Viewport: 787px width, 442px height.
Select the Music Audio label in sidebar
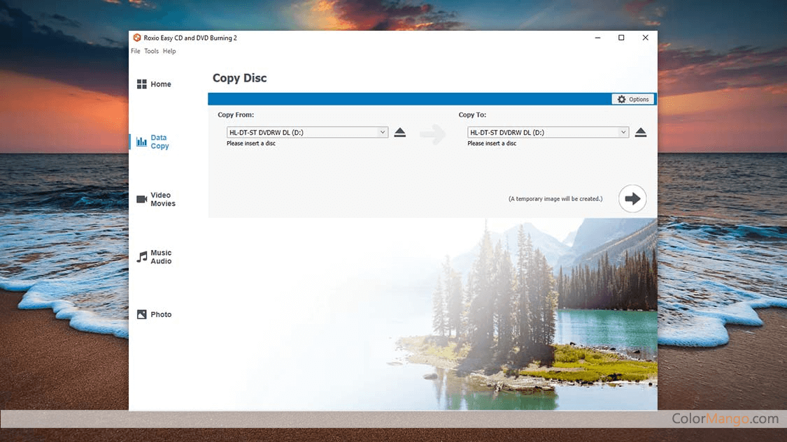point(161,257)
